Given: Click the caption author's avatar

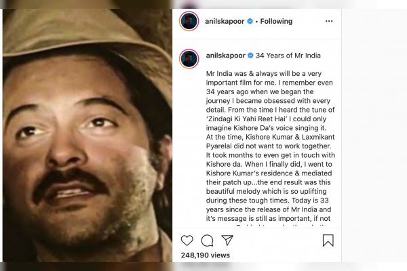Looking at the screenshot, I should click(189, 59).
